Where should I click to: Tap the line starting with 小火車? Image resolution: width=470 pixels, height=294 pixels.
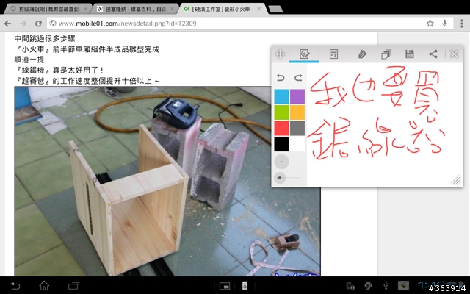point(87,49)
